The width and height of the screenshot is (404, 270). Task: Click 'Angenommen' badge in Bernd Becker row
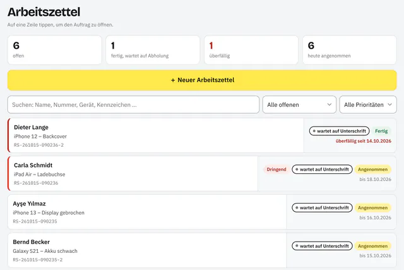(x=373, y=246)
